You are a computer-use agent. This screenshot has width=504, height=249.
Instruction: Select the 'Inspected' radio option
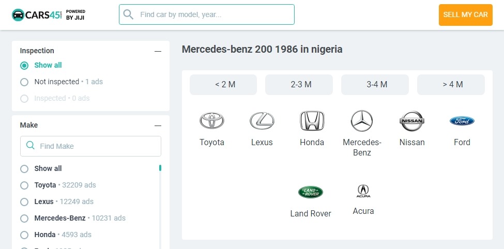click(x=24, y=99)
